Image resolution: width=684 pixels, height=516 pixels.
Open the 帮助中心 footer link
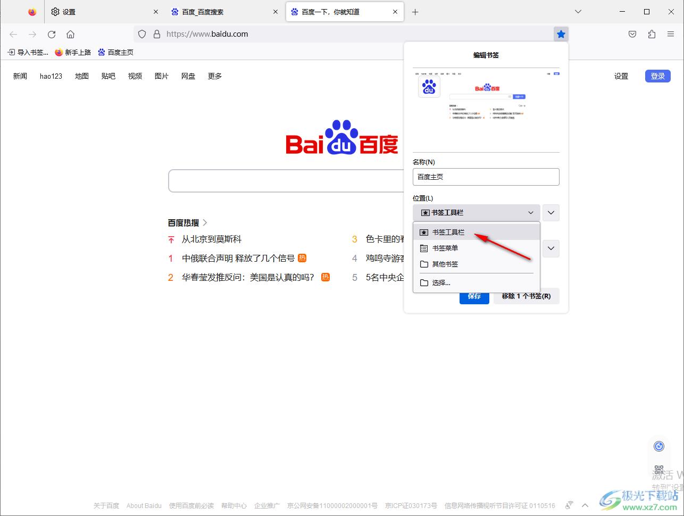pos(234,506)
